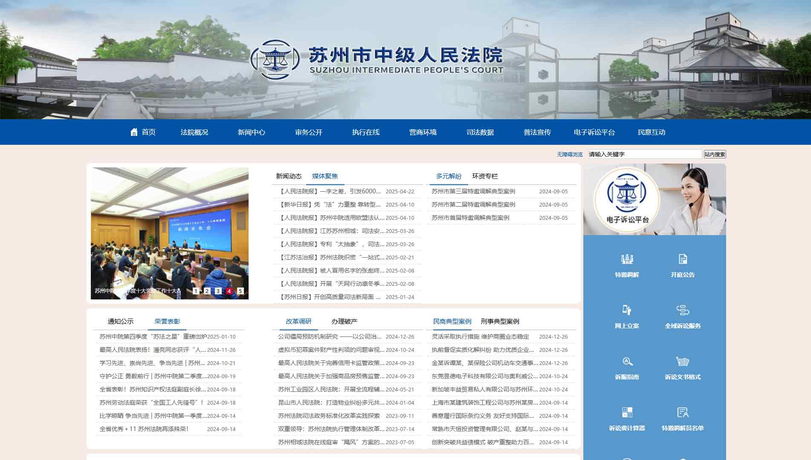Switch to the 刑事典型案例 tab

click(x=500, y=321)
